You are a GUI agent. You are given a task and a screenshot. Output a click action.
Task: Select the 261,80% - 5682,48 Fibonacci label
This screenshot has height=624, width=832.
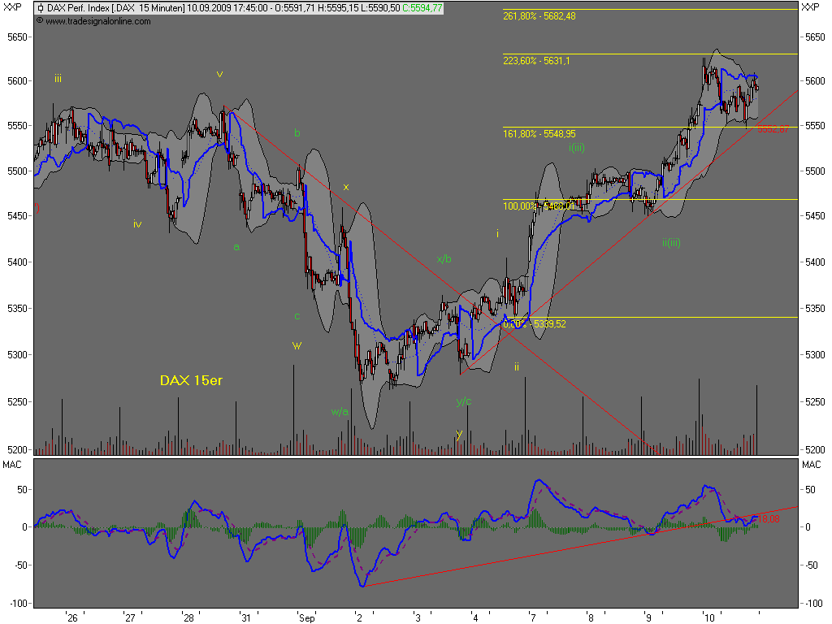[x=539, y=16]
